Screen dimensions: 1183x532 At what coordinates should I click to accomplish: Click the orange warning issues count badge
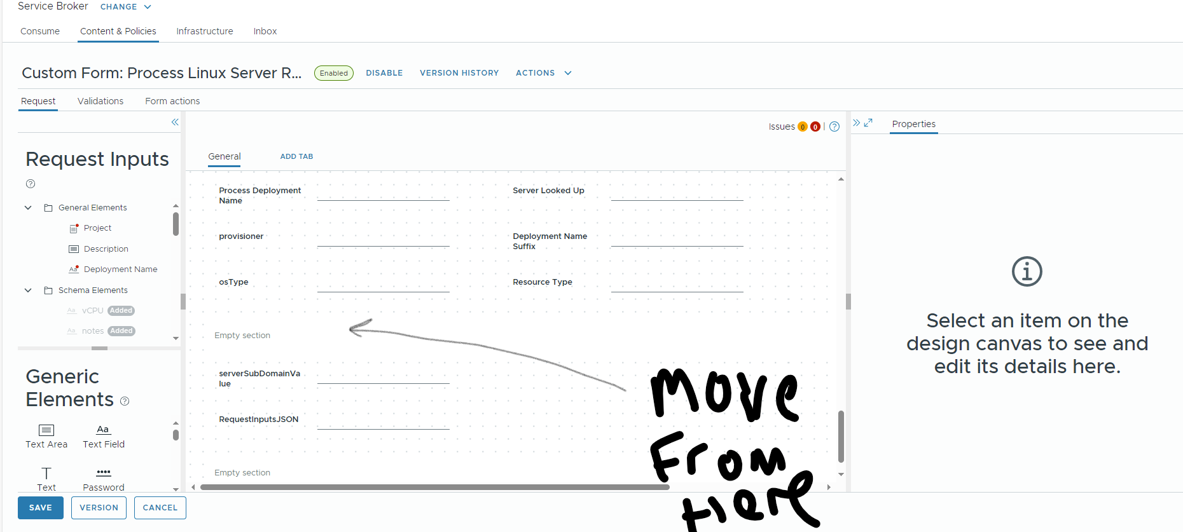pyautogui.click(x=803, y=126)
